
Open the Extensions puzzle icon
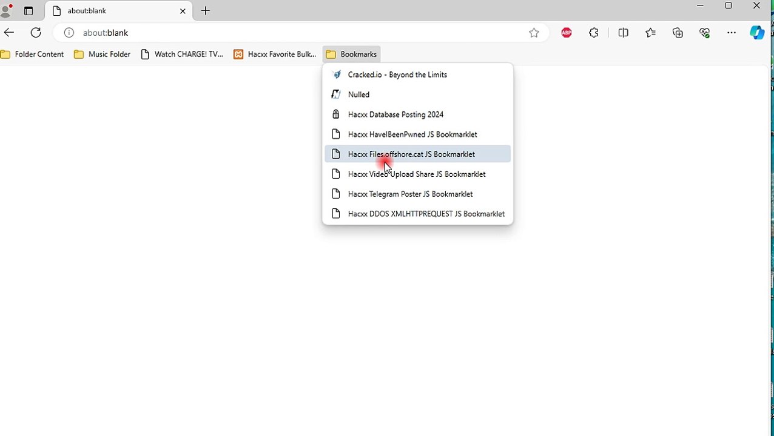(x=594, y=33)
